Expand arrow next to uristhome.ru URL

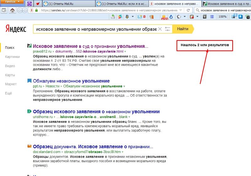[129, 117]
